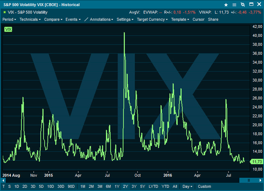The height and width of the screenshot is (191, 264).
Task: Open the Target Currency dropdown
Action: click(x=152, y=19)
